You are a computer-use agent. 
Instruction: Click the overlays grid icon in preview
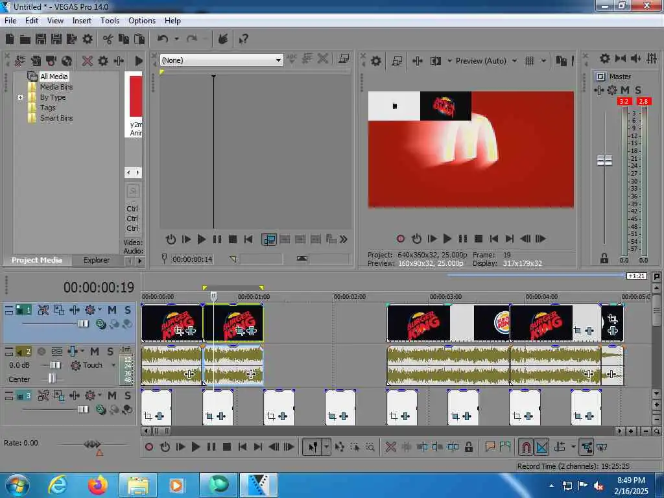pyautogui.click(x=529, y=61)
